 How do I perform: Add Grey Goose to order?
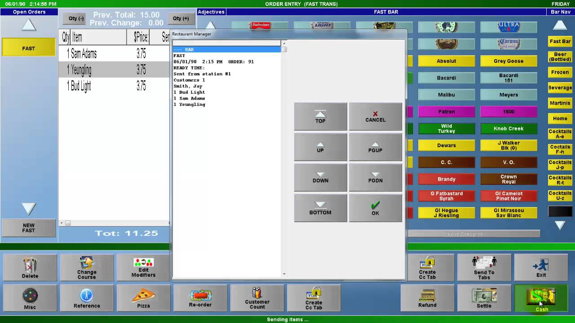(x=509, y=61)
